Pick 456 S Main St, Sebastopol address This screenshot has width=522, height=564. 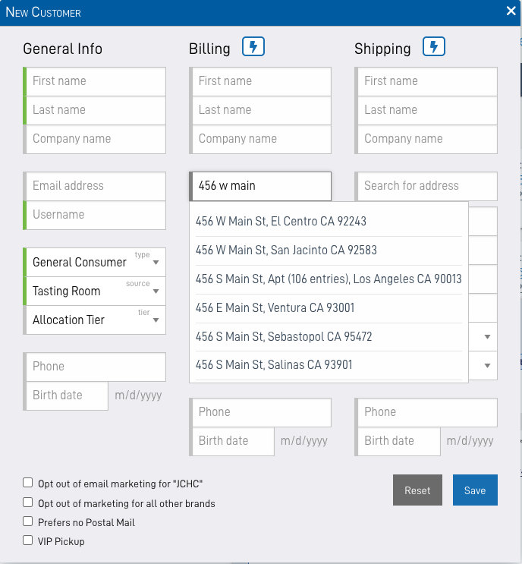[x=284, y=336]
